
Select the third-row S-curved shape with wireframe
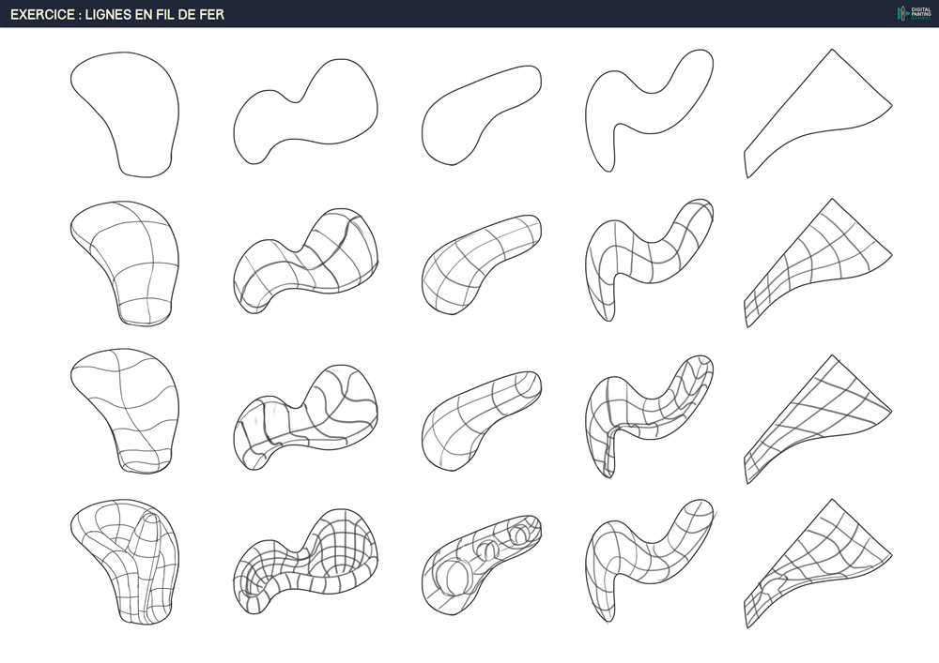pyautogui.click(x=646, y=411)
